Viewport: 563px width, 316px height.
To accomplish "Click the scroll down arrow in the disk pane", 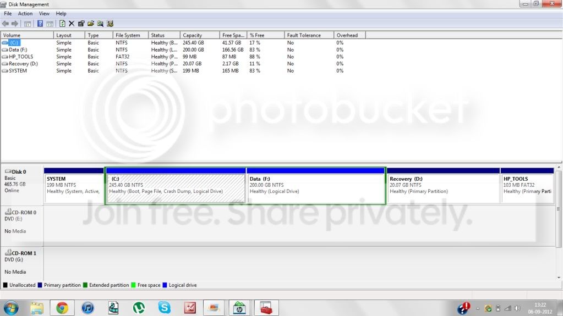I will pyautogui.click(x=559, y=278).
